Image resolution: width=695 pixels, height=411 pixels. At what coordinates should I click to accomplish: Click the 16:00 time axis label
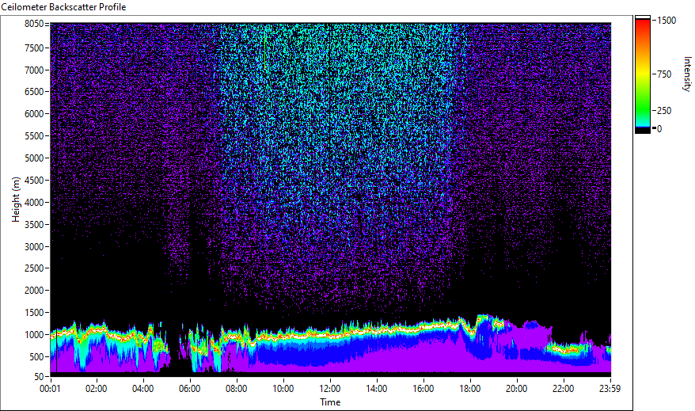point(423,389)
